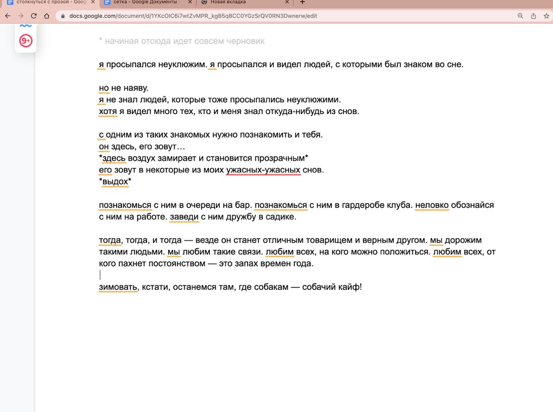Open a new browser tab with plus button
Viewport: 553px width, 412px height.
[x=302, y=2]
